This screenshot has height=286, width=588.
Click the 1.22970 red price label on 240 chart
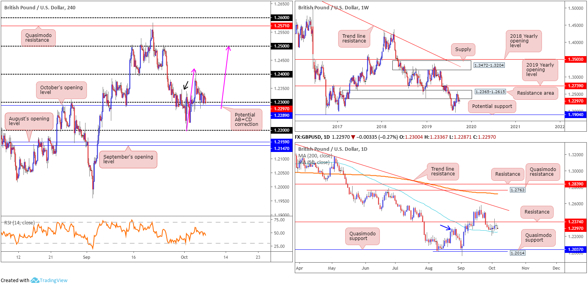point(282,109)
